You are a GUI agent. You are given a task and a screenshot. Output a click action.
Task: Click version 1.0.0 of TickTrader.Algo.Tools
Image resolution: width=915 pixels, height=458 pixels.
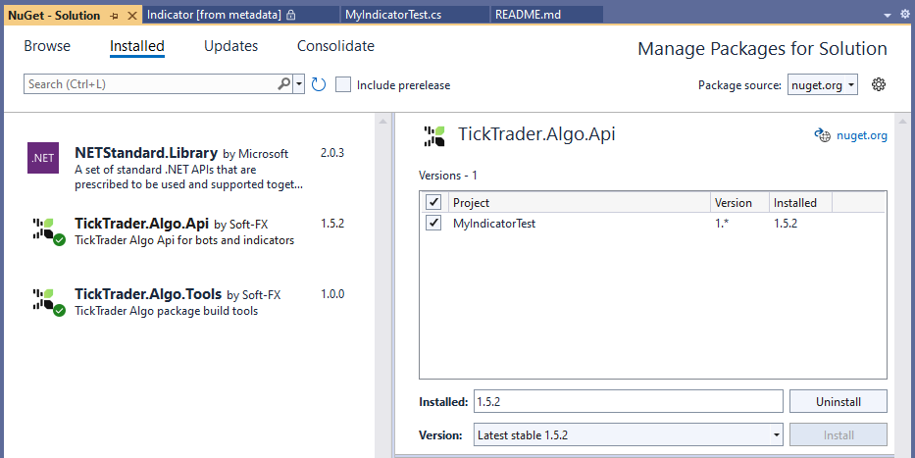click(332, 294)
